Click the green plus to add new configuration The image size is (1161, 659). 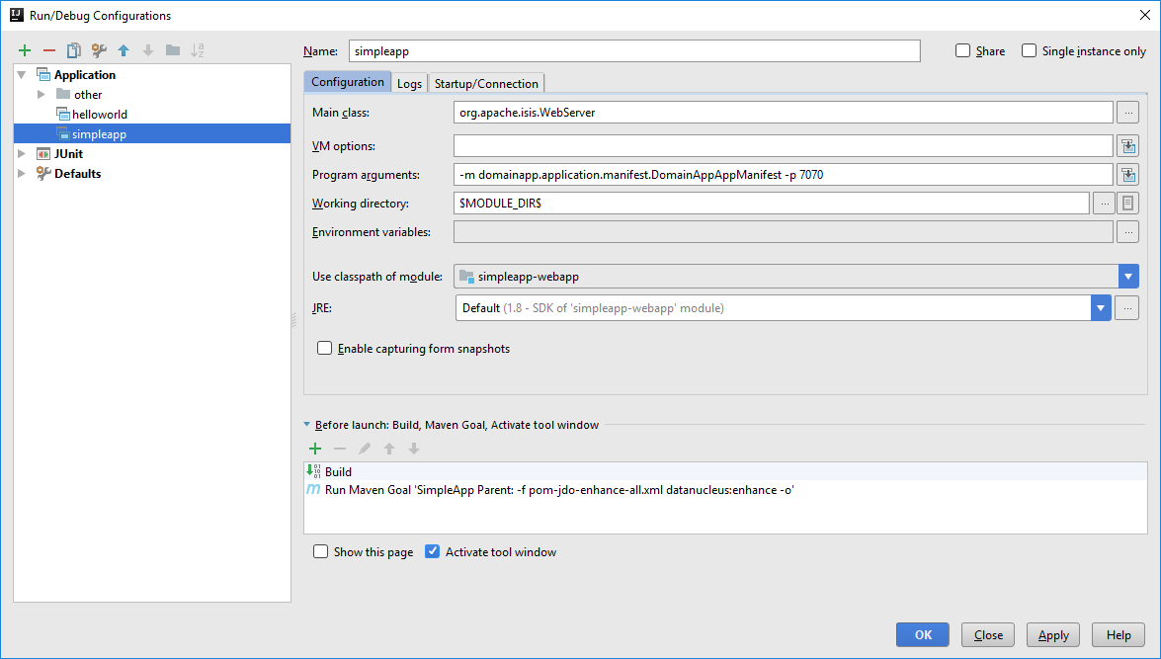pos(25,50)
